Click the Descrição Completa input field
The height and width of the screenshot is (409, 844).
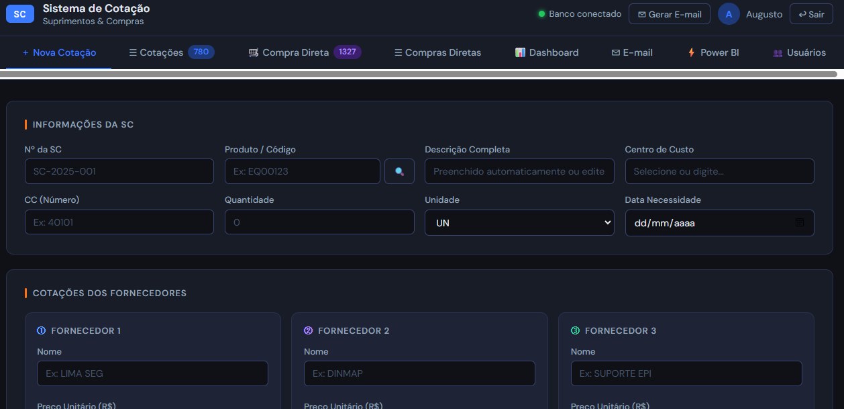point(519,171)
